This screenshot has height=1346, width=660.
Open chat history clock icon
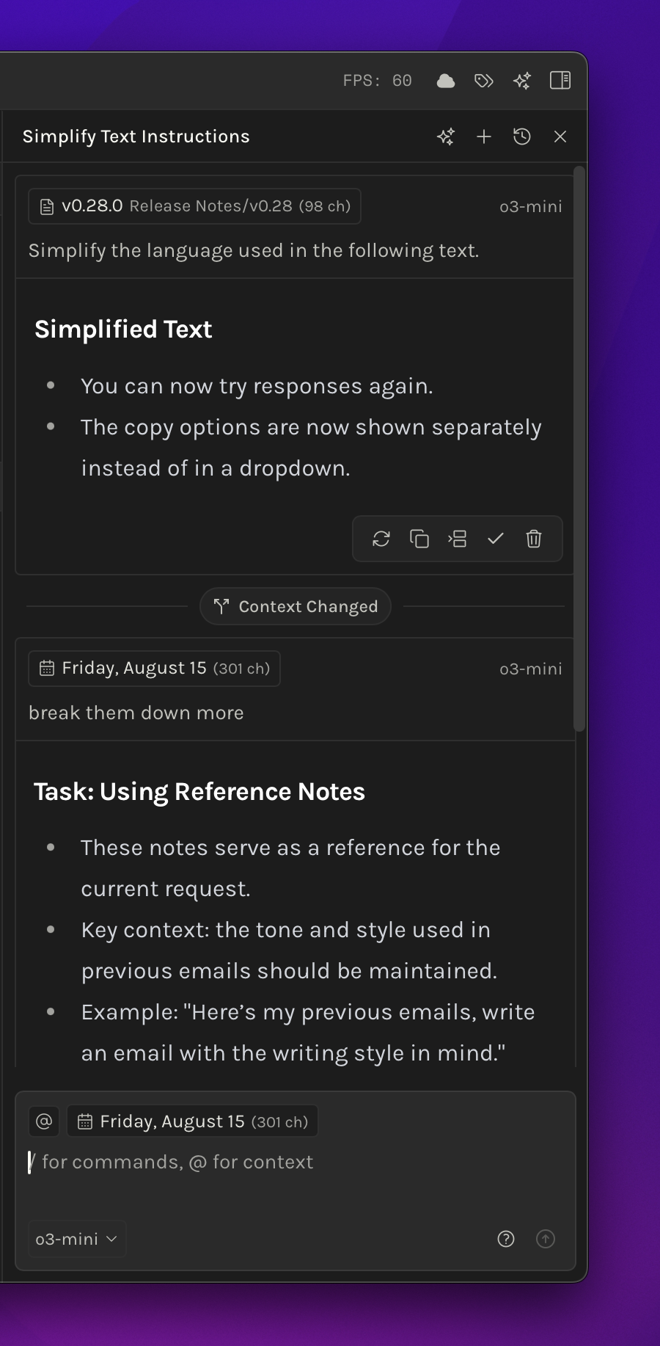(522, 137)
